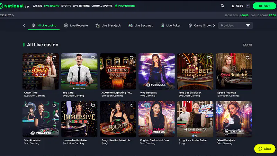This screenshot has height=156, width=277.
Task: Favorite Vivo Baccarat with the heart
Action: tap(170, 58)
